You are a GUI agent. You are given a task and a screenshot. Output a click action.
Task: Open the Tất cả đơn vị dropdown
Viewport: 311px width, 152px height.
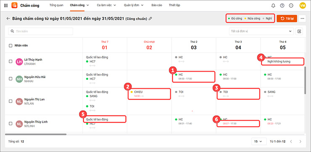tap(261, 31)
